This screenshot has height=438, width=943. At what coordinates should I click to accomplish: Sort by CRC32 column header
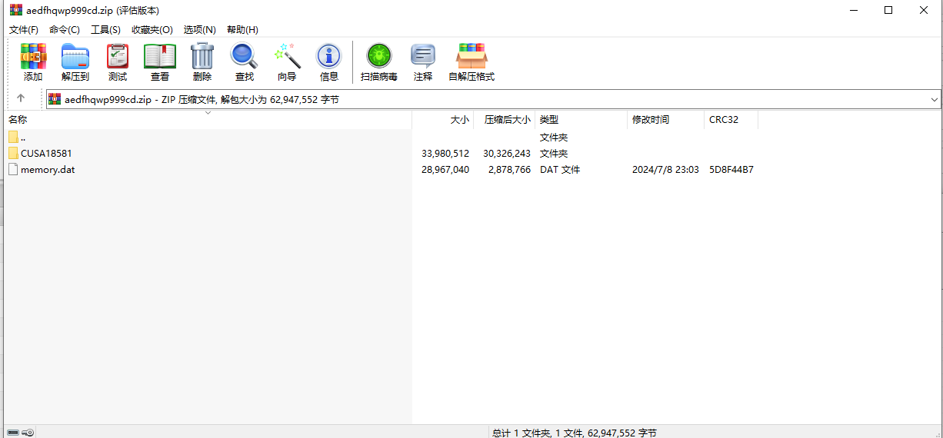(x=731, y=120)
